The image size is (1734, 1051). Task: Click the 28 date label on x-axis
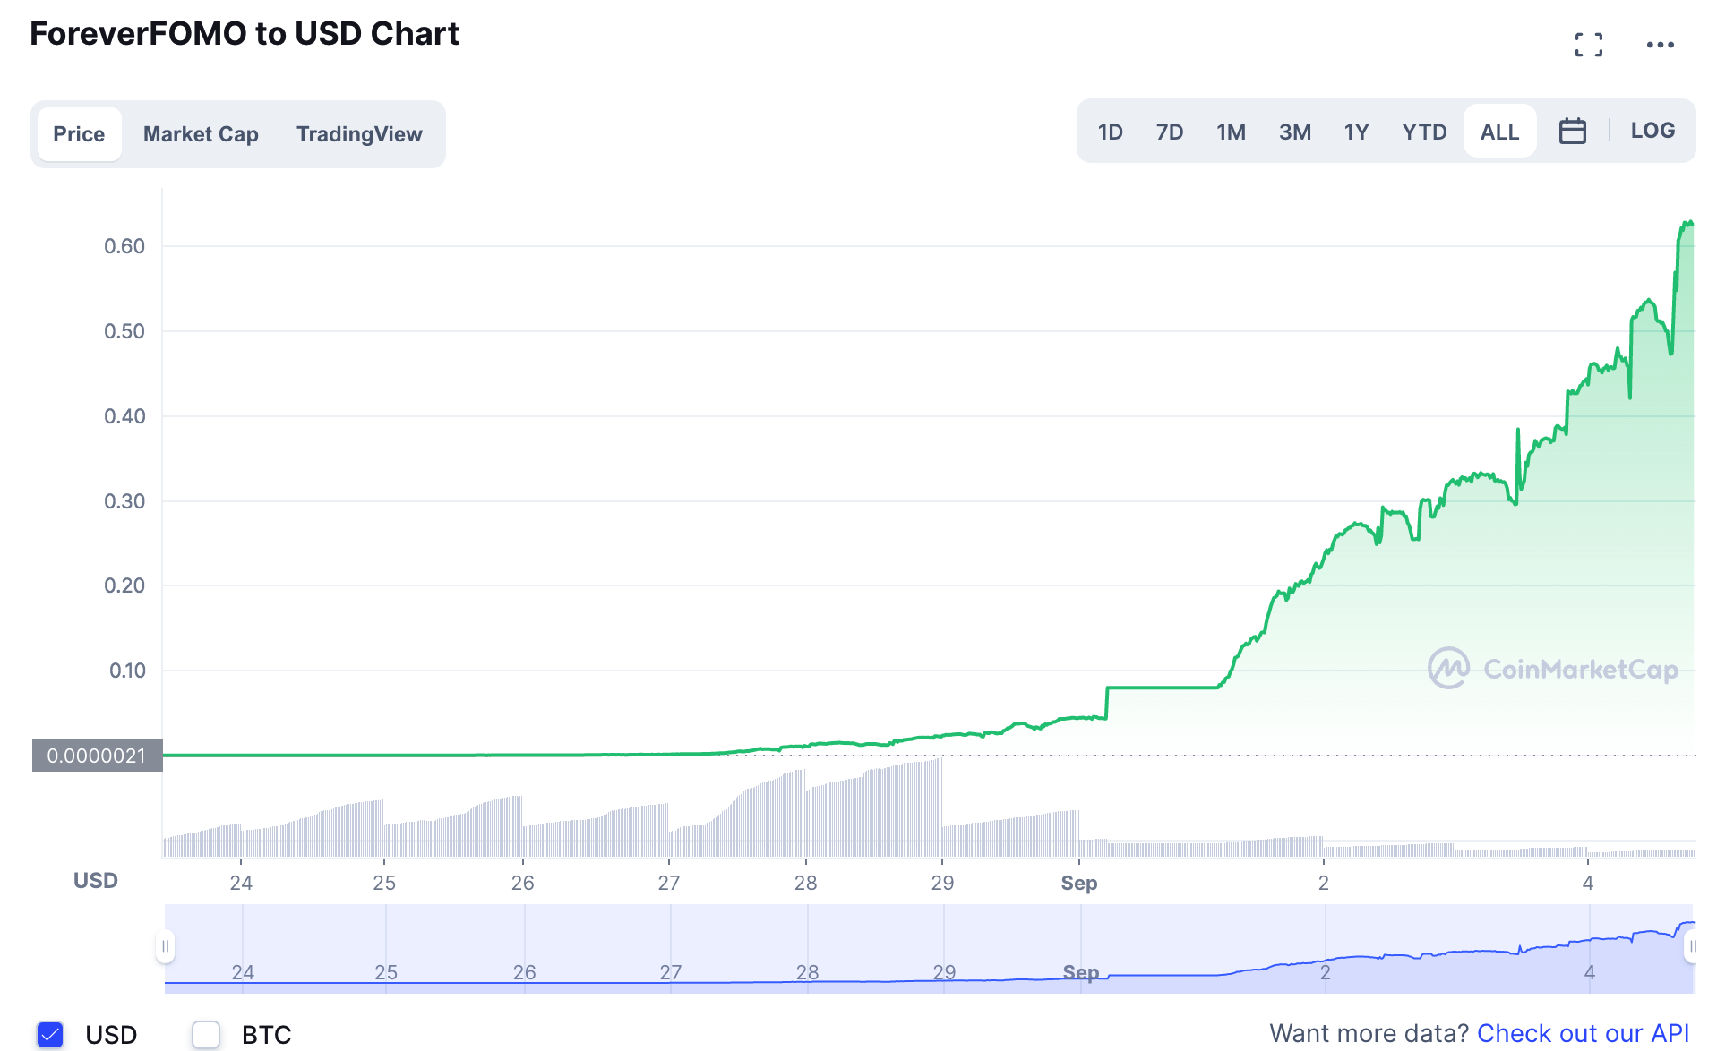[x=806, y=883]
